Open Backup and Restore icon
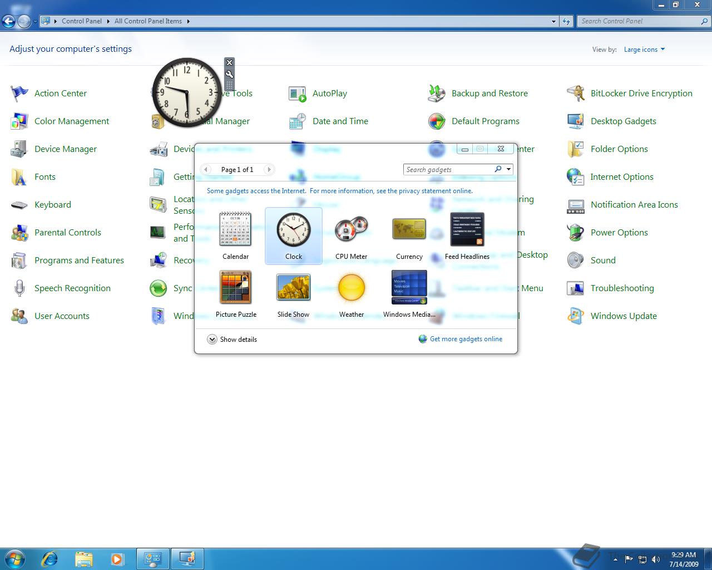This screenshot has height=570, width=712. click(437, 93)
